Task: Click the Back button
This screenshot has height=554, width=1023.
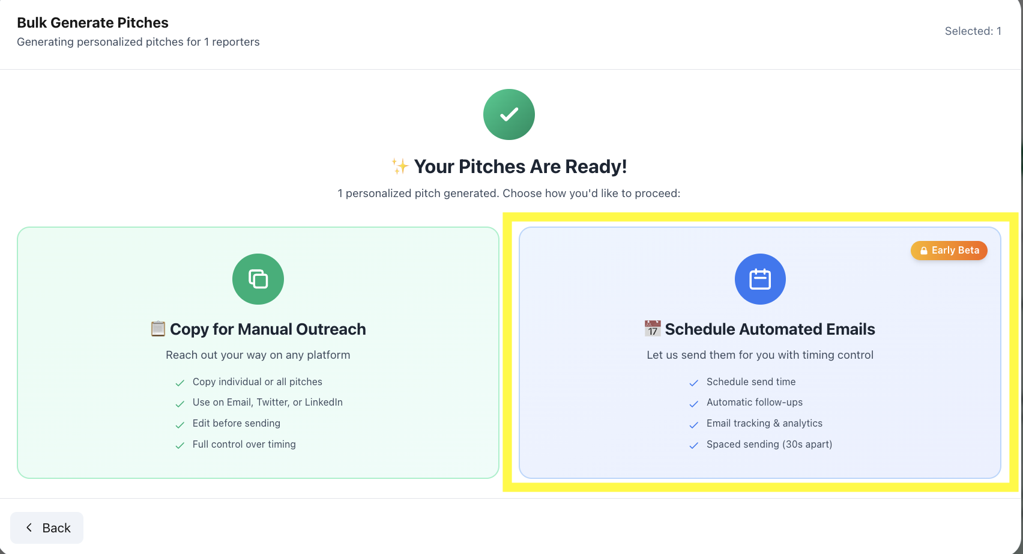Action: [47, 528]
